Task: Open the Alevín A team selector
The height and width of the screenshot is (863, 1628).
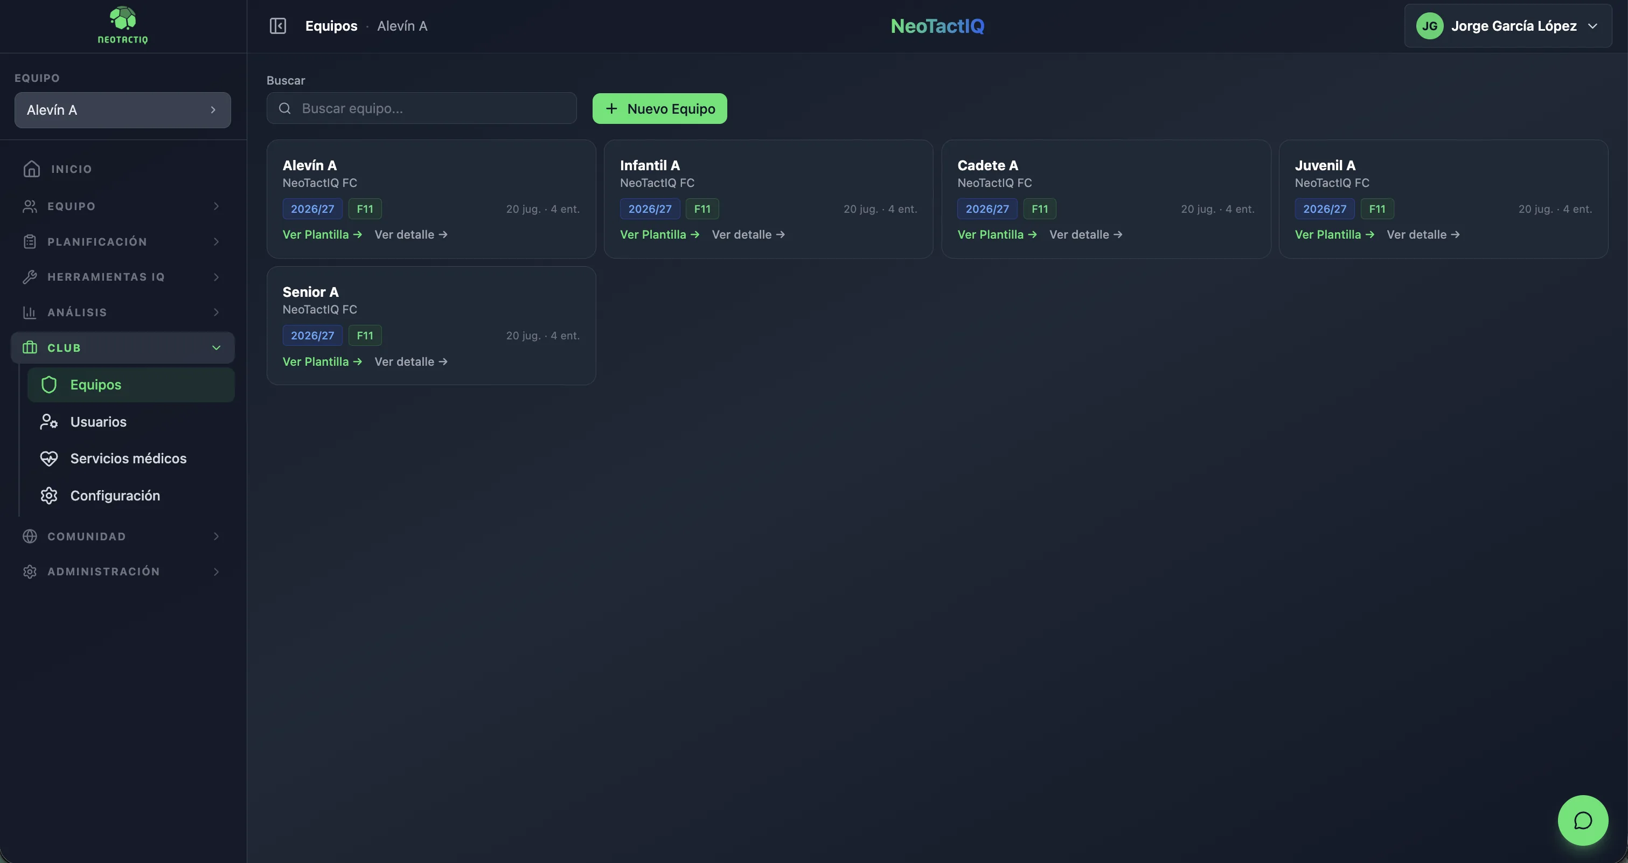Action: coord(123,110)
